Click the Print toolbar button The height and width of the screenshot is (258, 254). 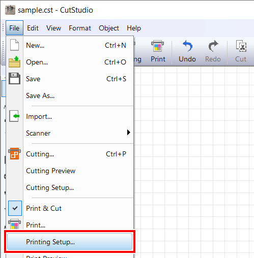[158, 51]
